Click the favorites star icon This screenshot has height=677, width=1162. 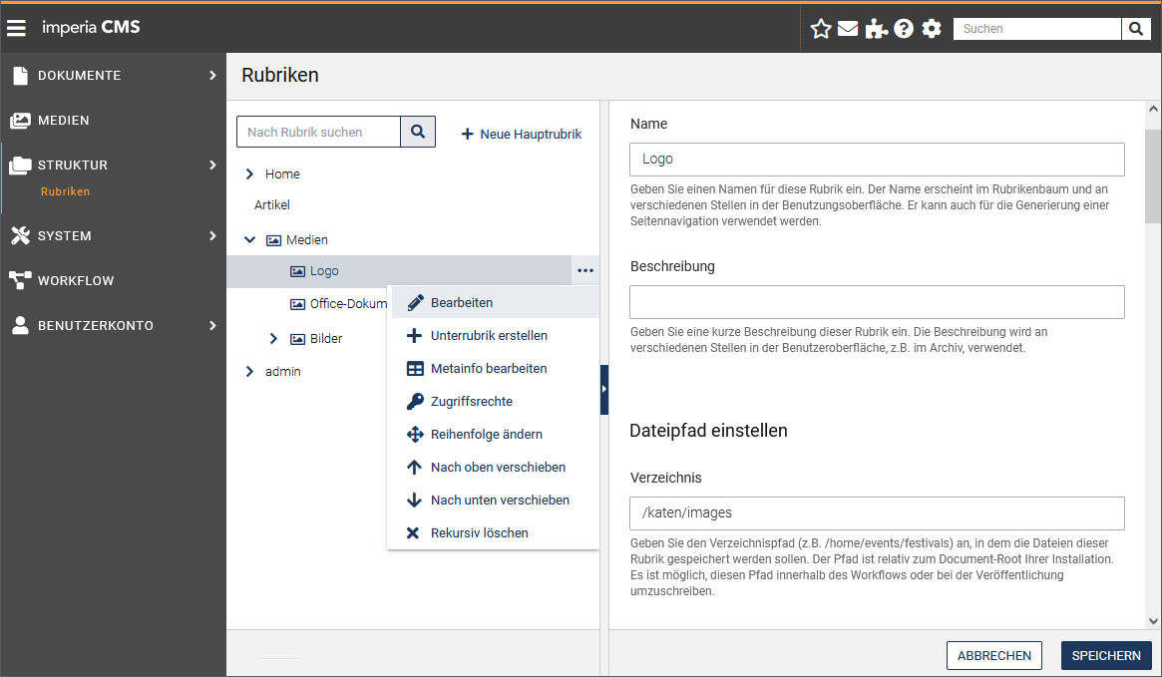(820, 29)
